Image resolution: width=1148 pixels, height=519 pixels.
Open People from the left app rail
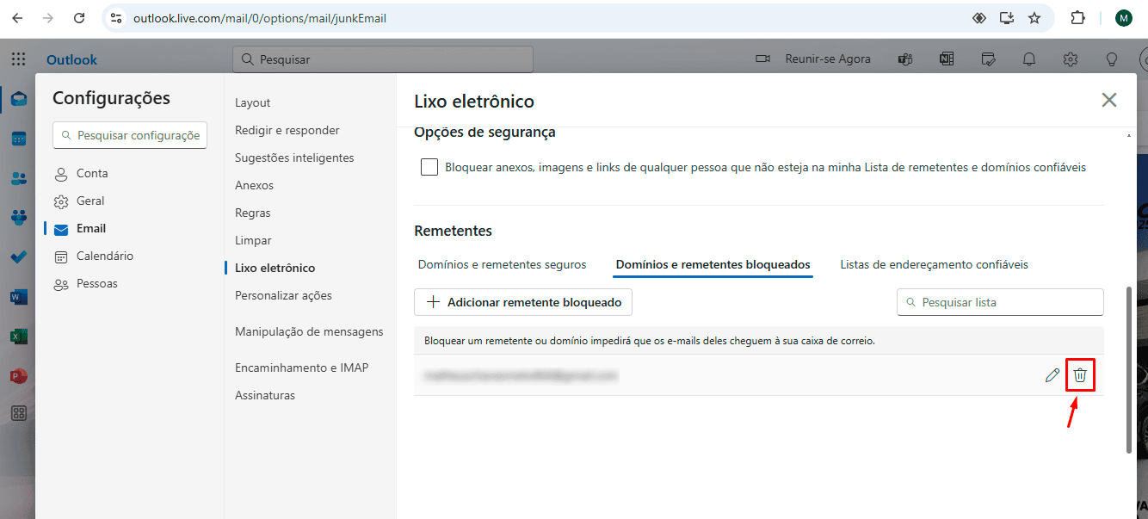coord(18,178)
